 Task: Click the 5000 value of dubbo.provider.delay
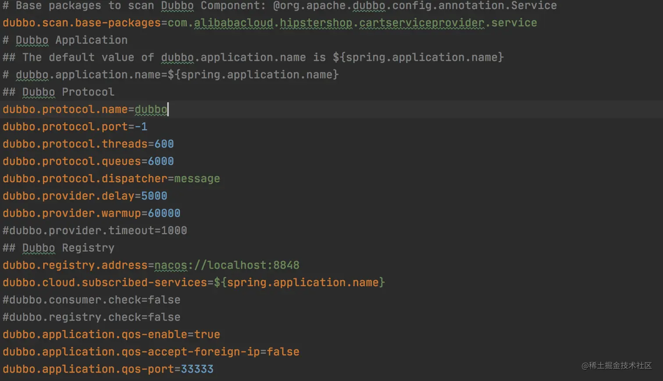(x=154, y=196)
